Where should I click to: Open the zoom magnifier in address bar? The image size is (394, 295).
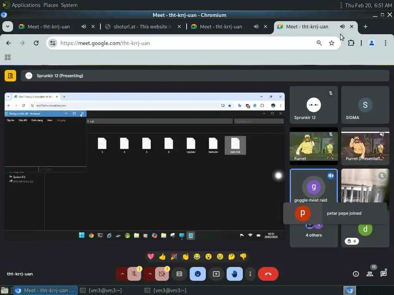(319, 43)
